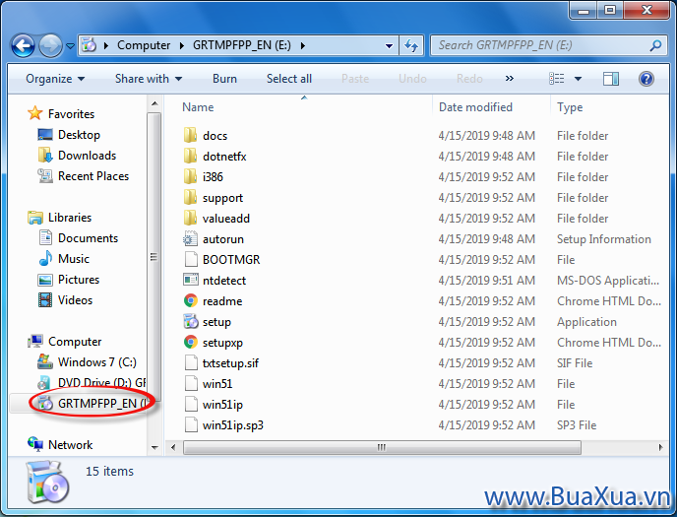
Task: Open the Share with menu
Action: (149, 79)
